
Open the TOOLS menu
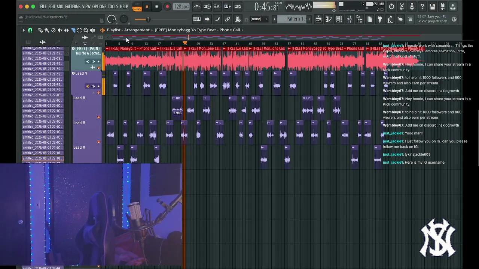click(113, 7)
